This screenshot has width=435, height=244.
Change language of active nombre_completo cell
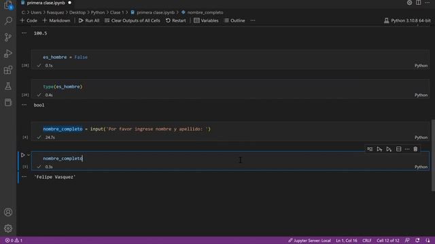tap(421, 167)
